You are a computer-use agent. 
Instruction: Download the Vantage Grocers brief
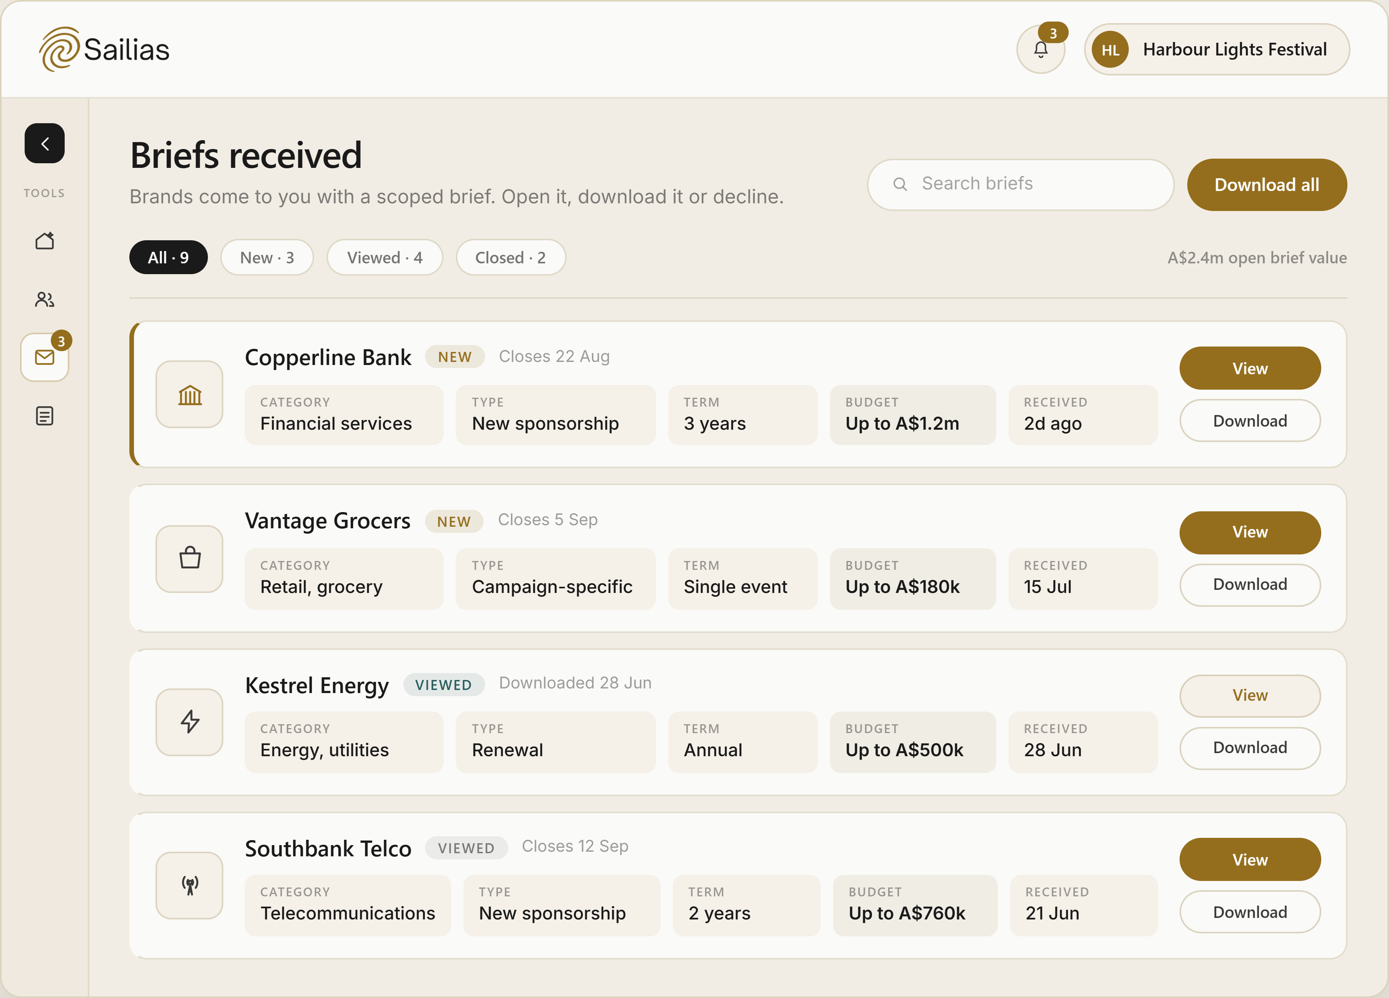[1250, 584]
